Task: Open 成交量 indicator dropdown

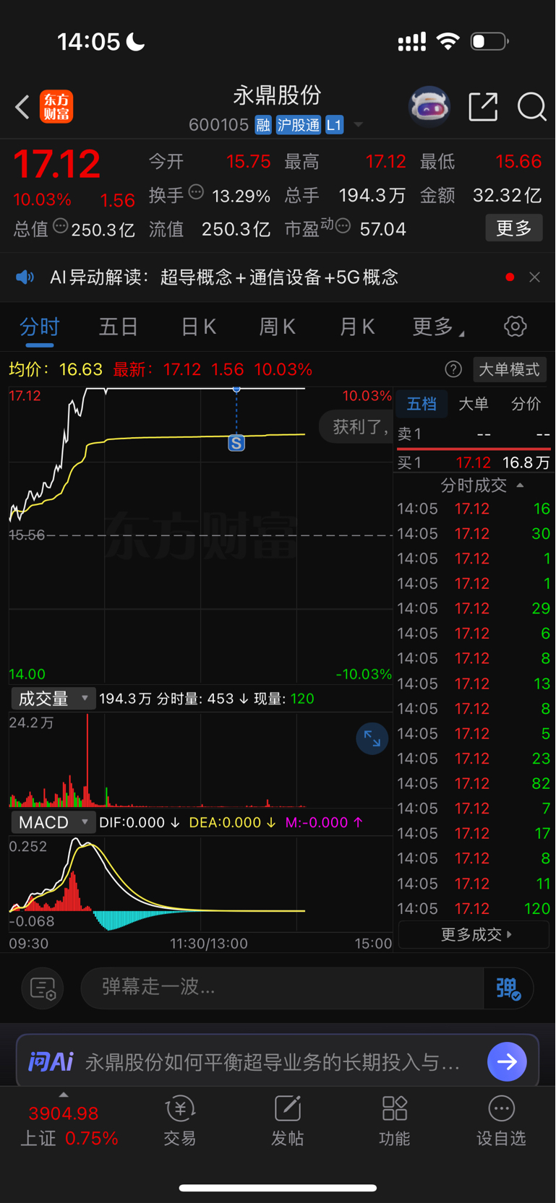Action: pos(52,699)
